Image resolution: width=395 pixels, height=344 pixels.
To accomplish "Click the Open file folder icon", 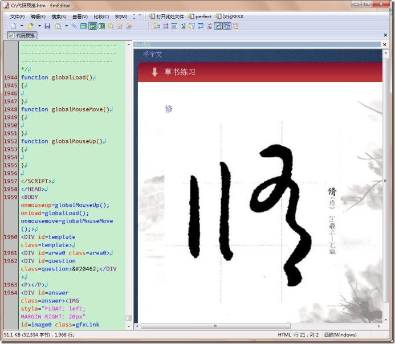I will [x=31, y=26].
